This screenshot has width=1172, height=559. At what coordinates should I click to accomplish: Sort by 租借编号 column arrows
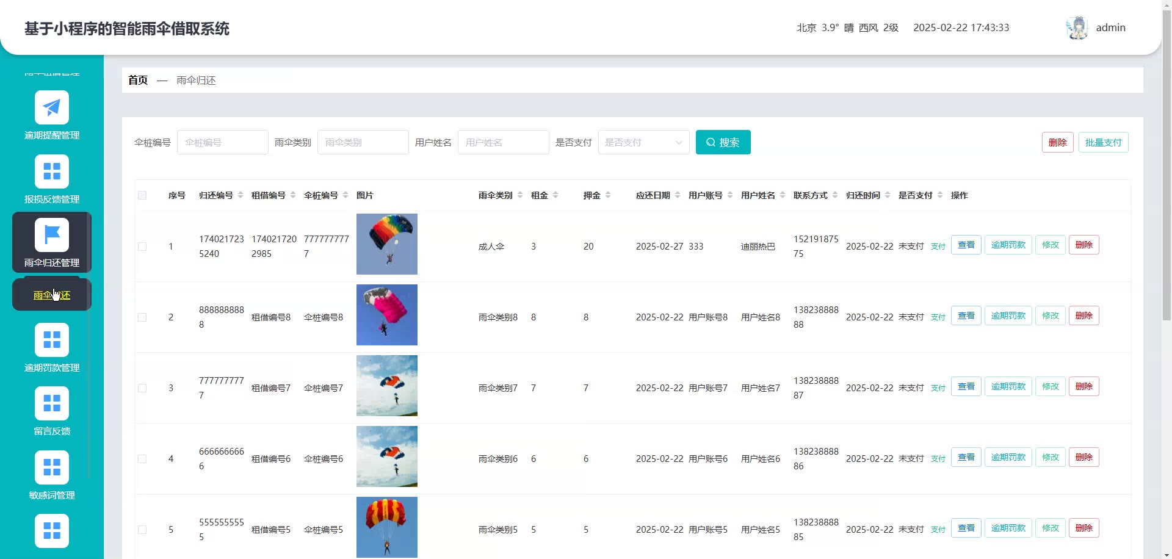[x=293, y=195]
